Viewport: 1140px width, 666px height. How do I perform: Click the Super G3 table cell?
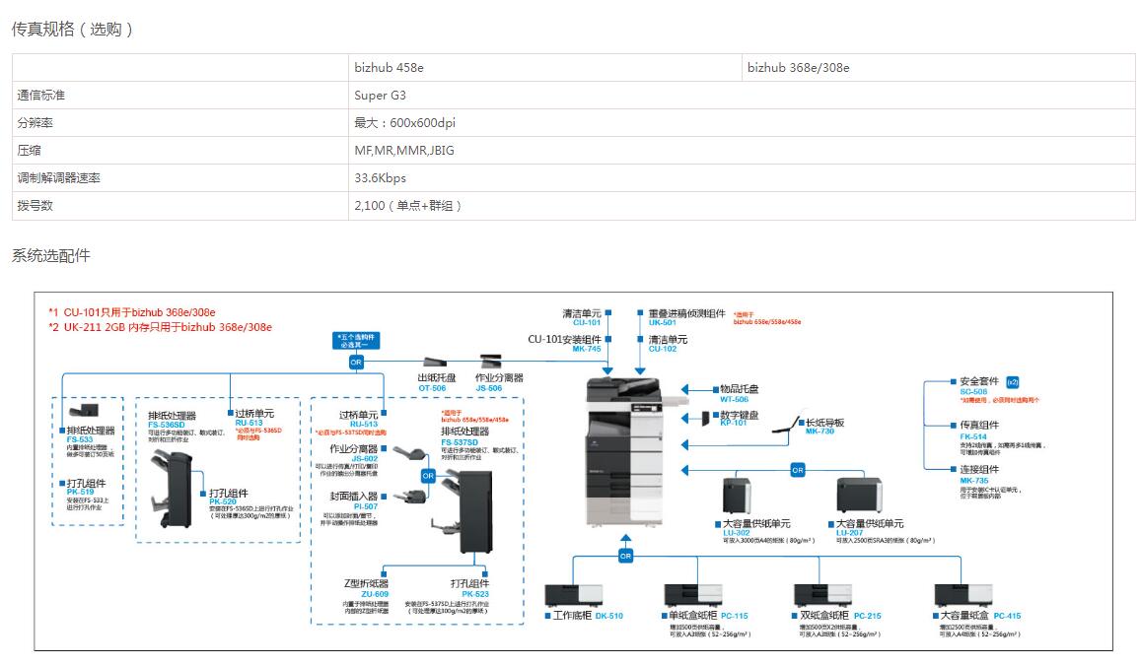click(381, 96)
